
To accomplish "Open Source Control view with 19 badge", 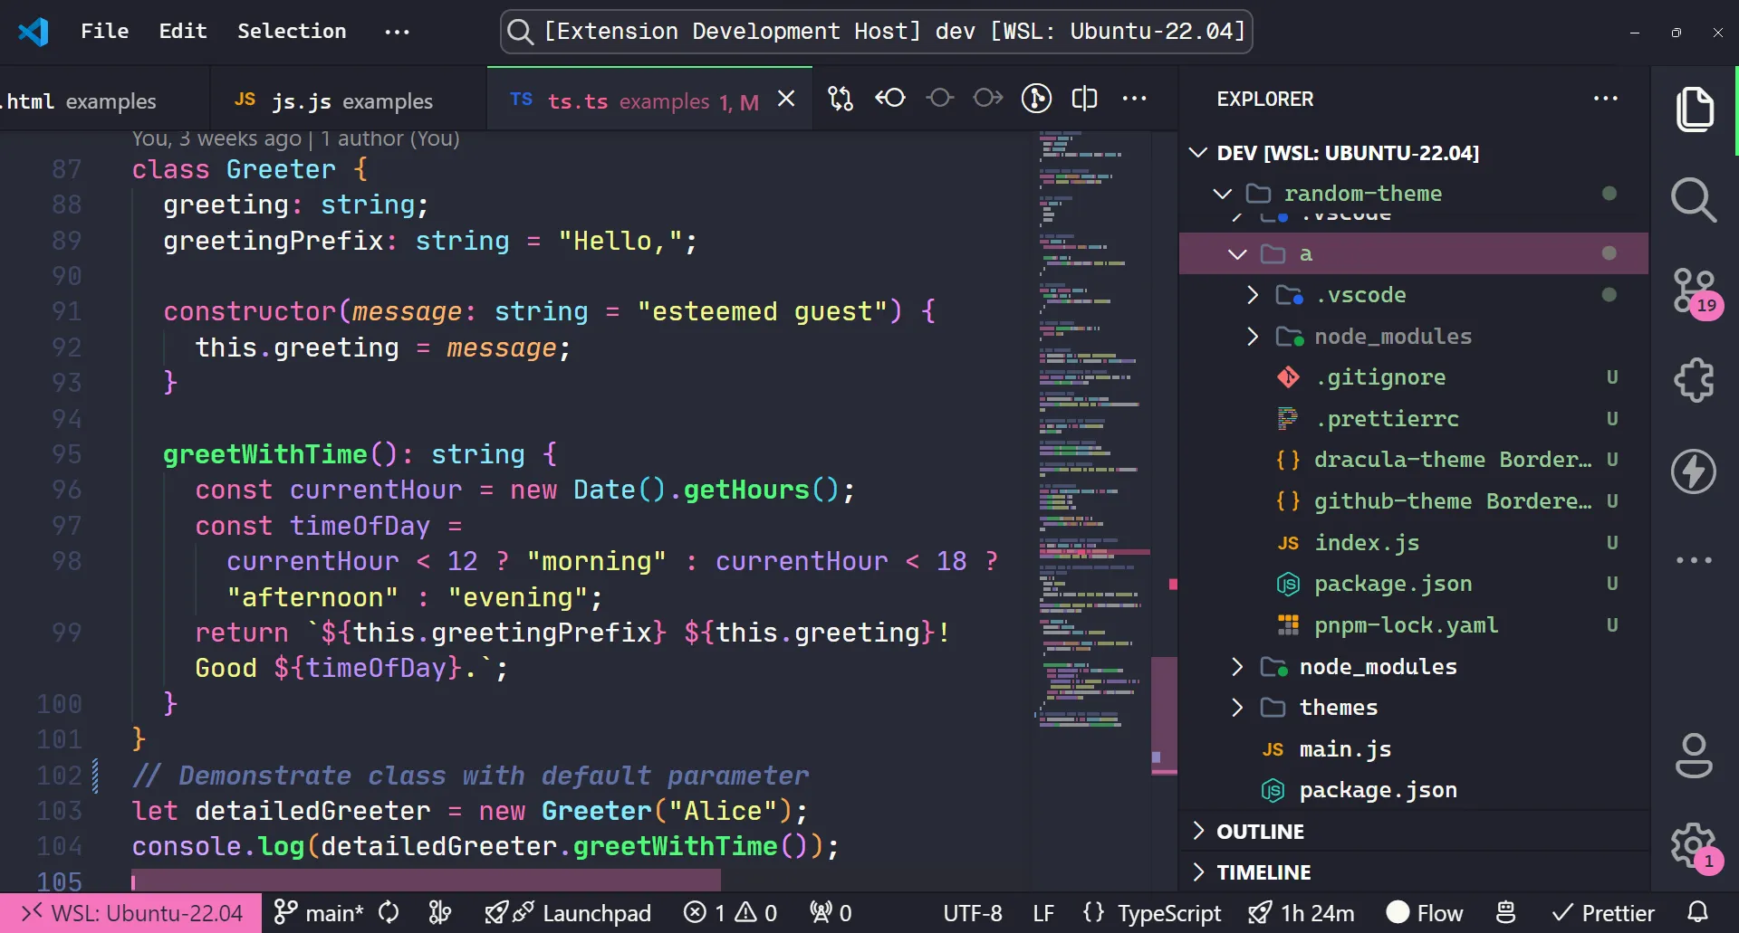I will tap(1696, 291).
